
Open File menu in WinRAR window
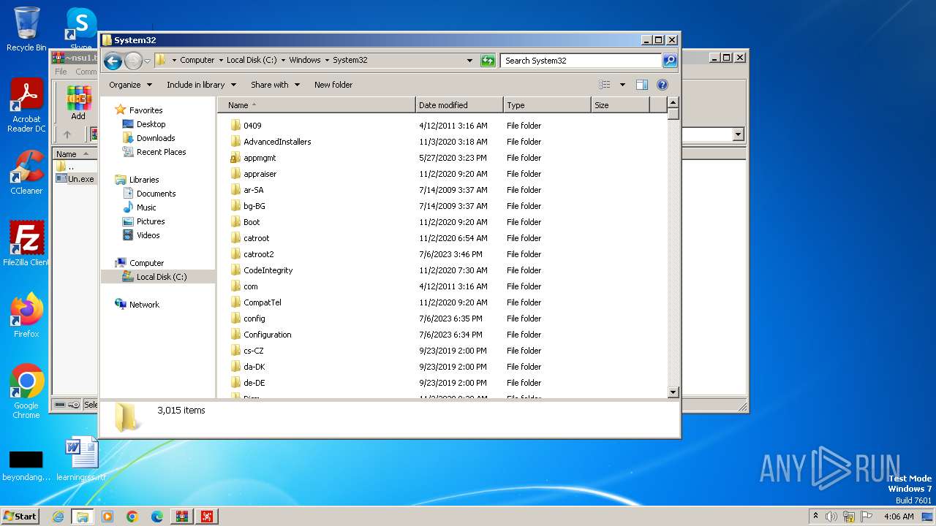(x=61, y=72)
